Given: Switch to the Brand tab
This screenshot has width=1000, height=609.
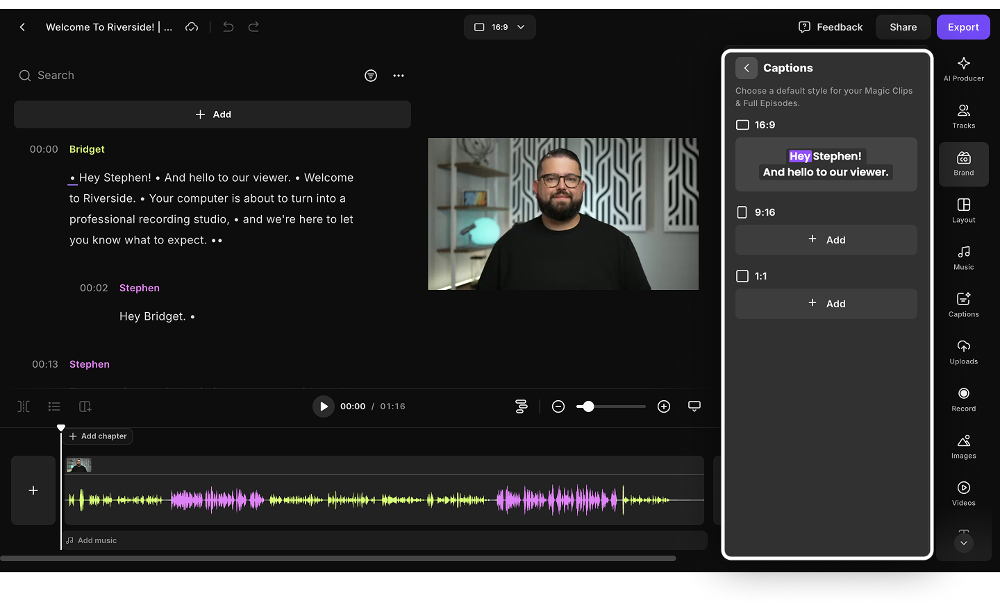Looking at the screenshot, I should [x=963, y=163].
